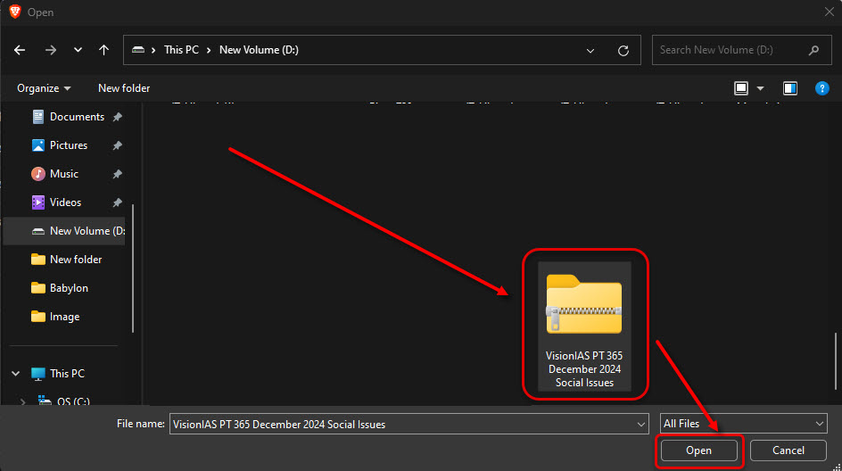Open the recent locations dropdown chevron
The image size is (842, 471).
pos(78,50)
